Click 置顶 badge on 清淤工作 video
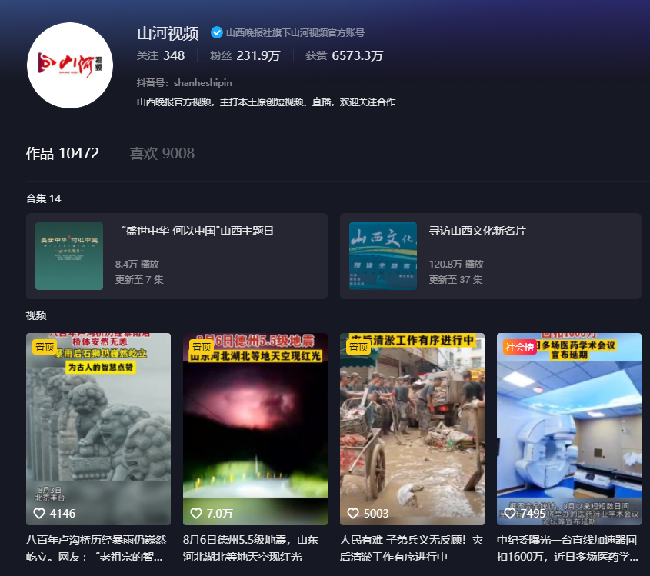This screenshot has height=576, width=650. [358, 347]
